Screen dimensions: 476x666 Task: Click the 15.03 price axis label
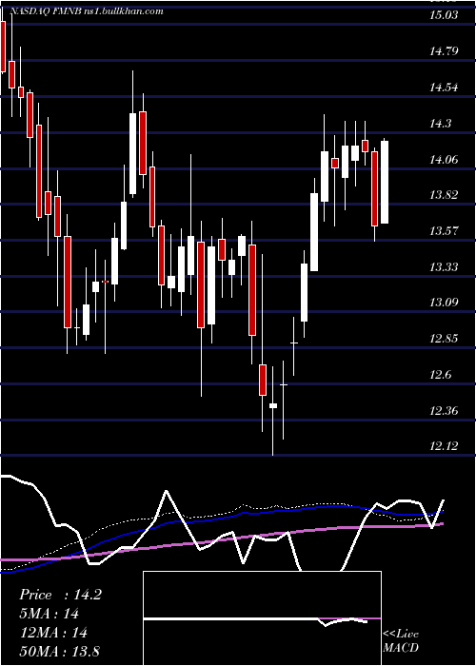pyautogui.click(x=445, y=16)
